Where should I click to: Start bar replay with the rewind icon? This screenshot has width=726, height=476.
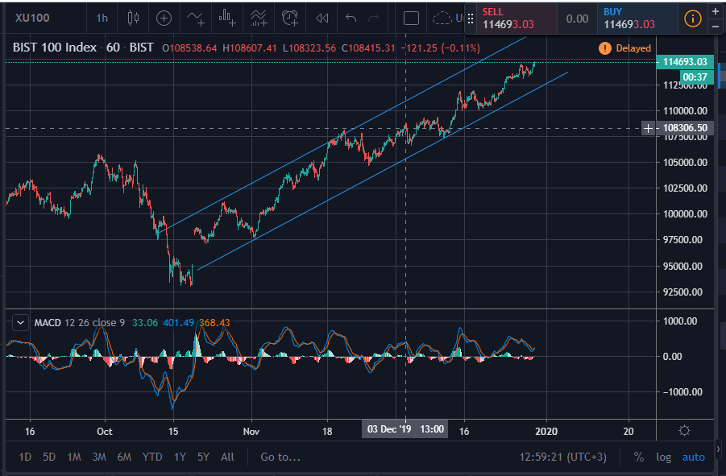[322, 18]
